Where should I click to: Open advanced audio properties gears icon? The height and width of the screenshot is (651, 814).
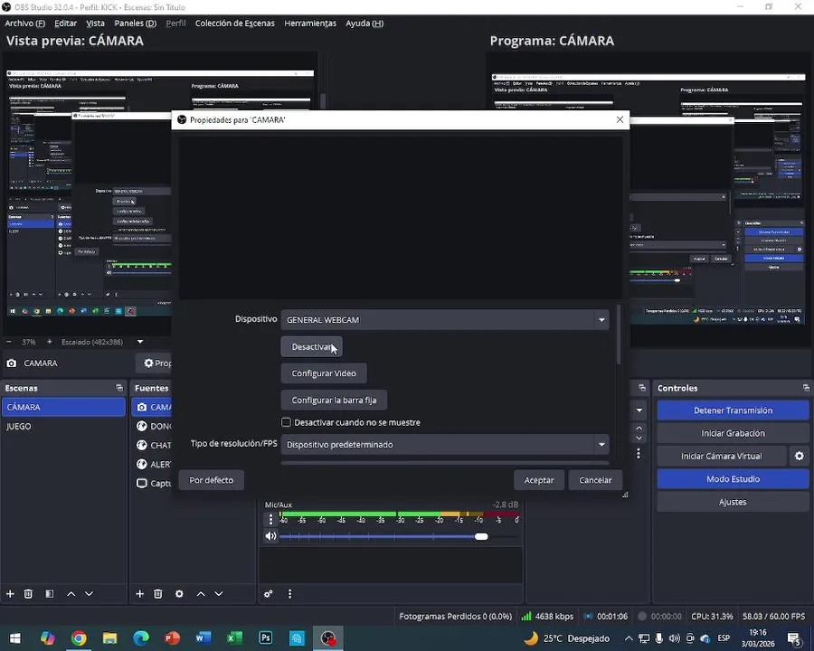tap(269, 593)
